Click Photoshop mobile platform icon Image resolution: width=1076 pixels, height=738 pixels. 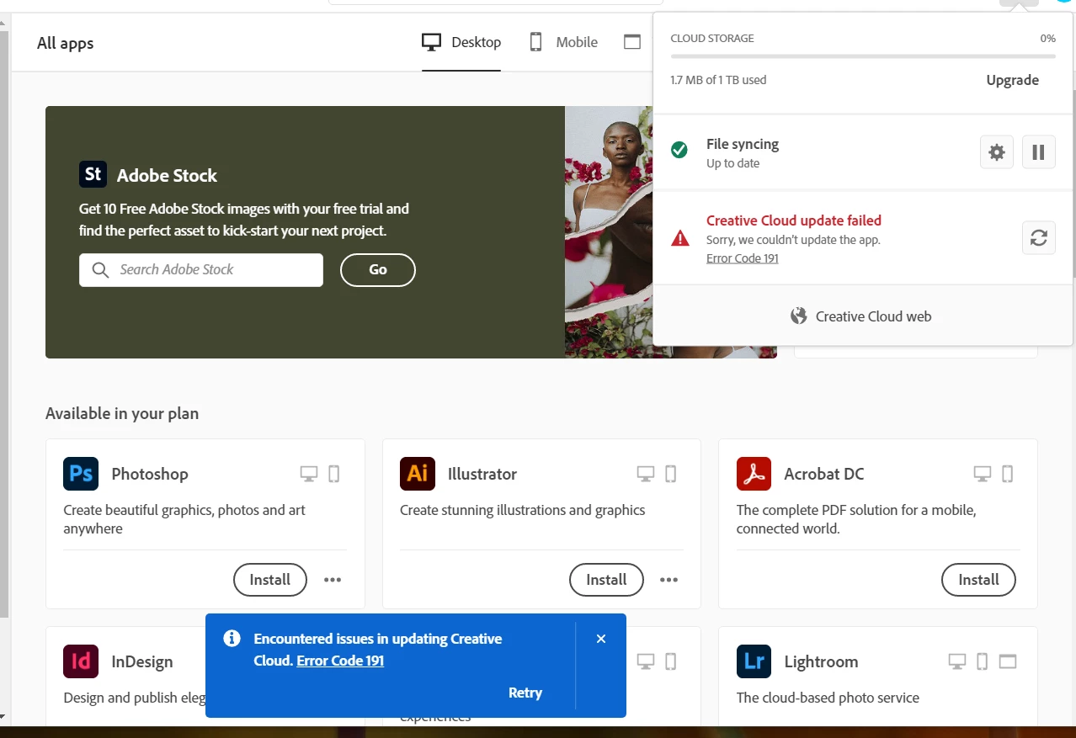point(333,474)
